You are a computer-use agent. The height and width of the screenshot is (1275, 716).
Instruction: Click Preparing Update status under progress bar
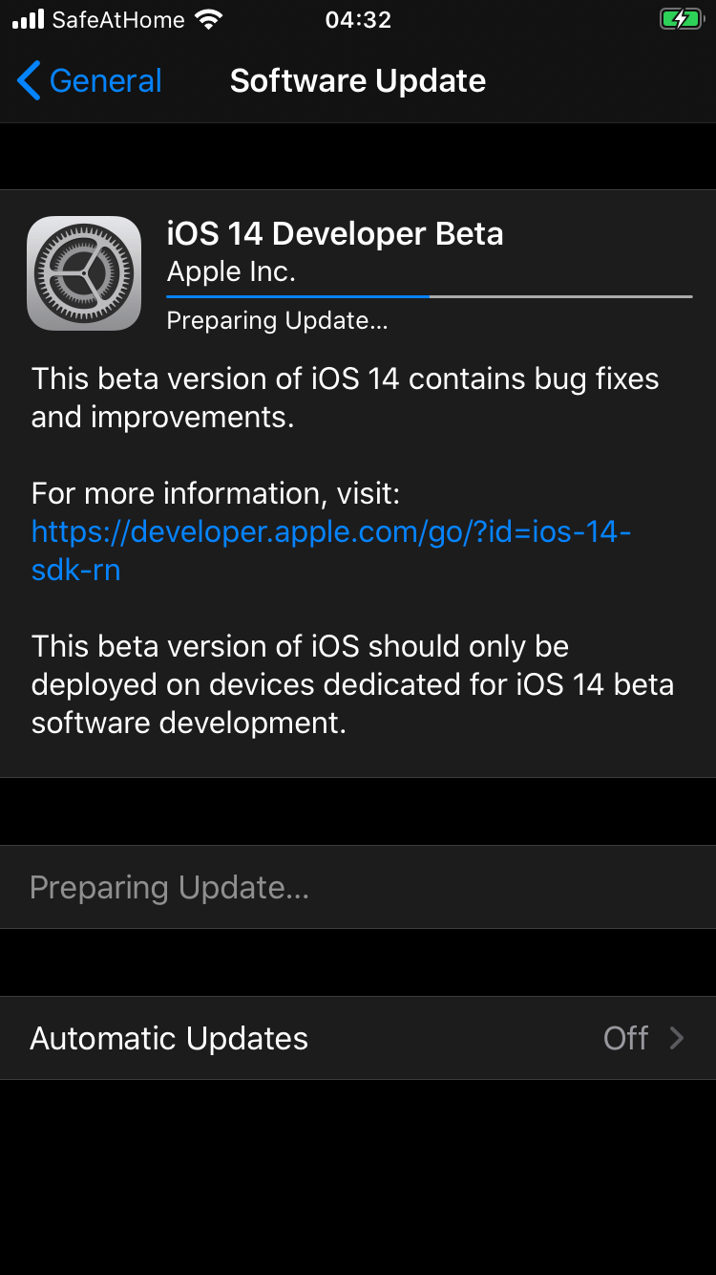[277, 321]
